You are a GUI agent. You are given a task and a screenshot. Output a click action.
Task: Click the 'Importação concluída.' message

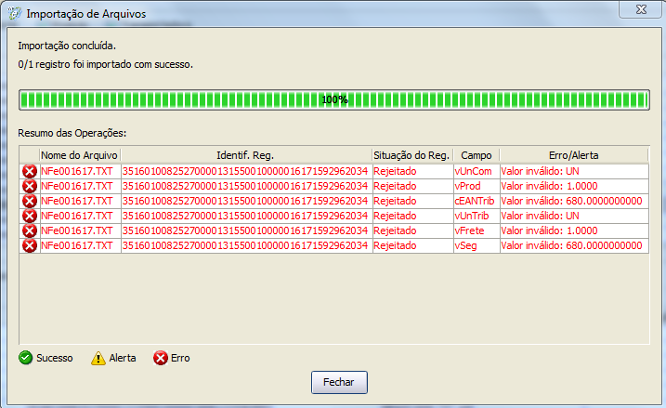67,46
